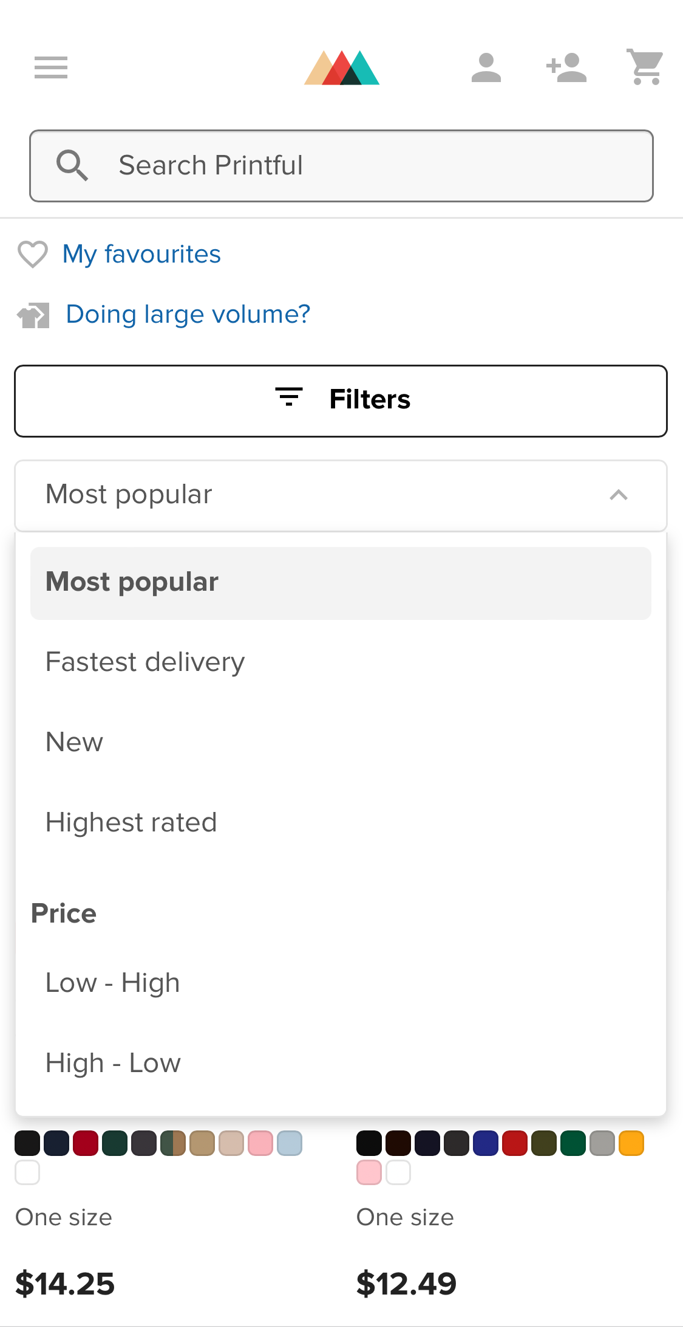Click the heart icon beside My favourites

(x=32, y=255)
